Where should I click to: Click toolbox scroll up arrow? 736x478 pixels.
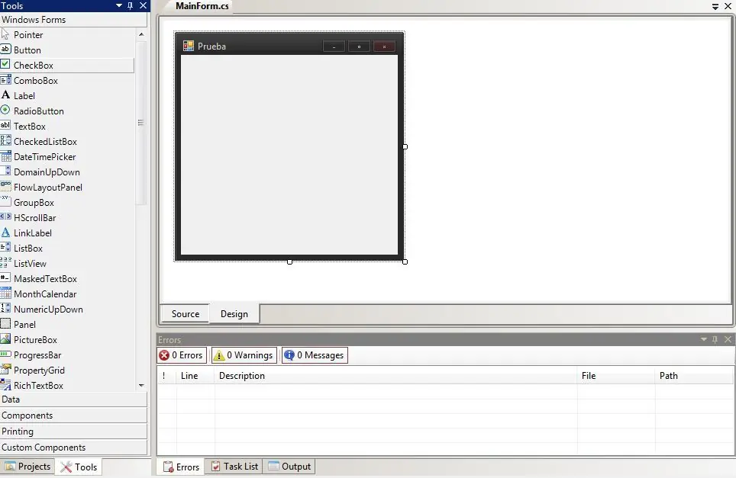141,34
